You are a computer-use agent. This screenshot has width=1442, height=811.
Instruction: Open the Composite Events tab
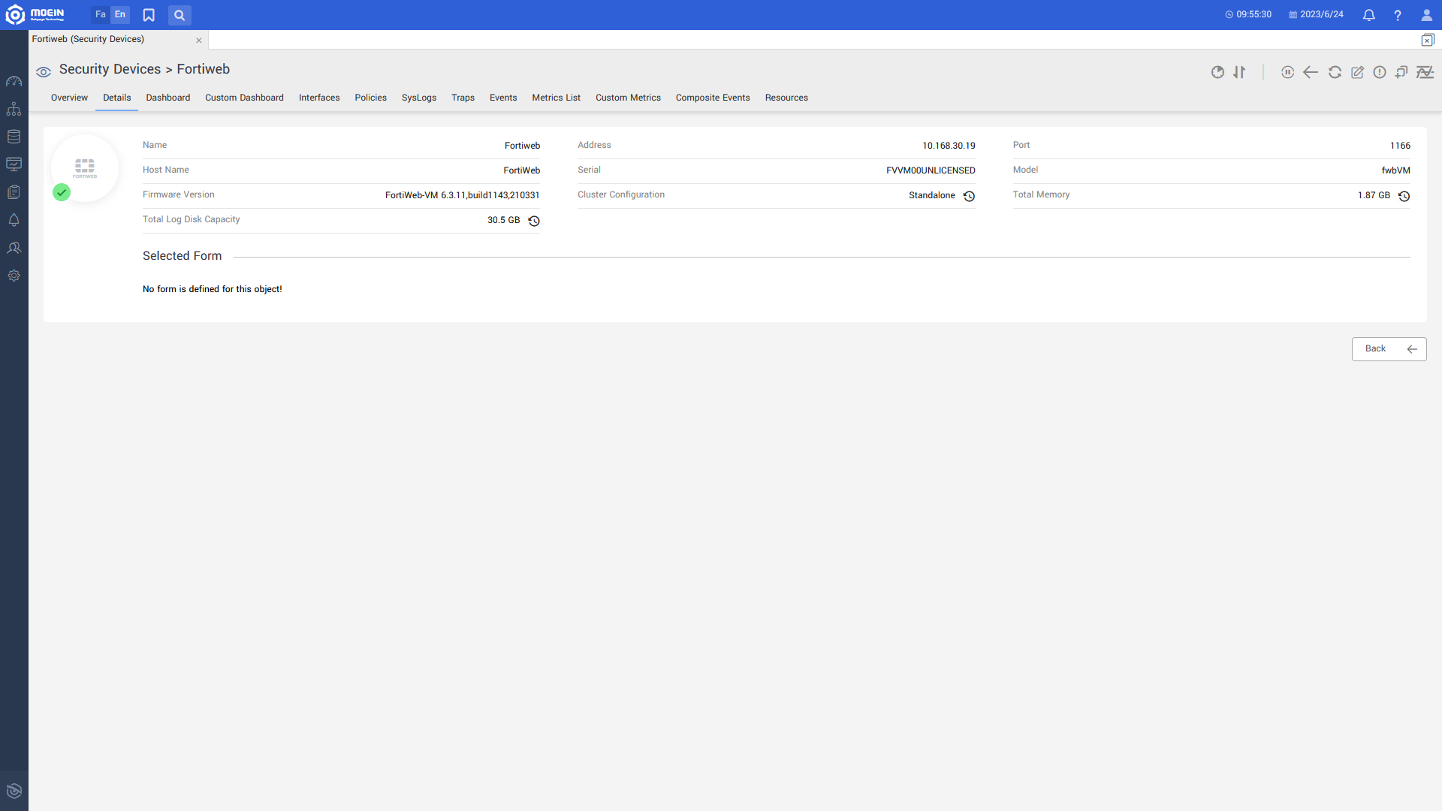click(713, 98)
